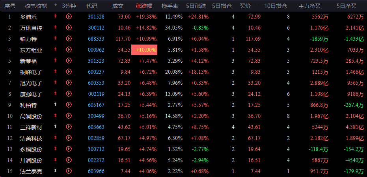The height and width of the screenshot is (177, 367).
Task: Open 3-minute chart icon for 万讯自控
Action: click(x=69, y=27)
